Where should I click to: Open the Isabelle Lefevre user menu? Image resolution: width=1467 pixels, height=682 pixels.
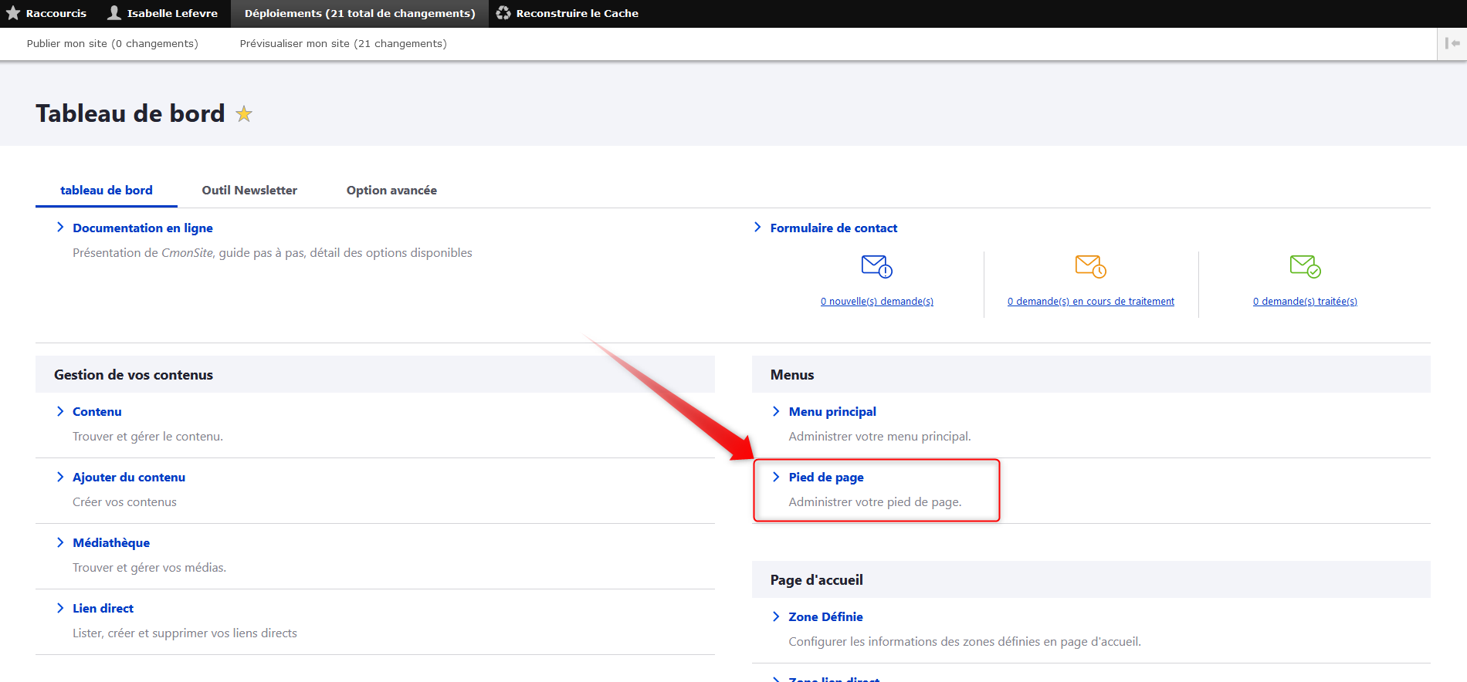[x=163, y=13]
